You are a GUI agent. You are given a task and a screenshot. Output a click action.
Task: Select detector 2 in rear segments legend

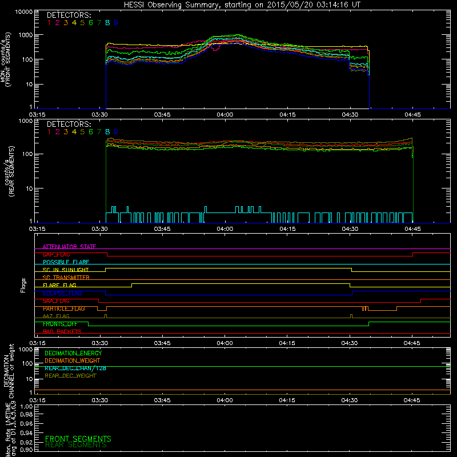coord(58,132)
